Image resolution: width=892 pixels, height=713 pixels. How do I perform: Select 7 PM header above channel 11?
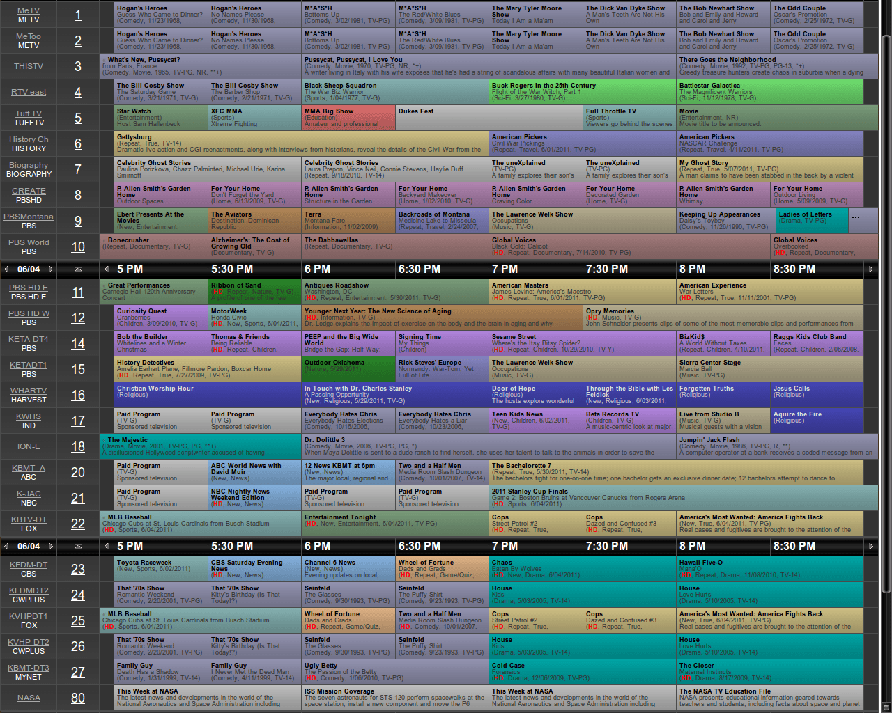pos(536,269)
